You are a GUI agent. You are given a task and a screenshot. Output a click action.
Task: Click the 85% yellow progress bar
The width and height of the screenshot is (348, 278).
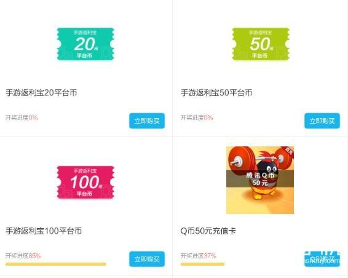click(x=56, y=264)
